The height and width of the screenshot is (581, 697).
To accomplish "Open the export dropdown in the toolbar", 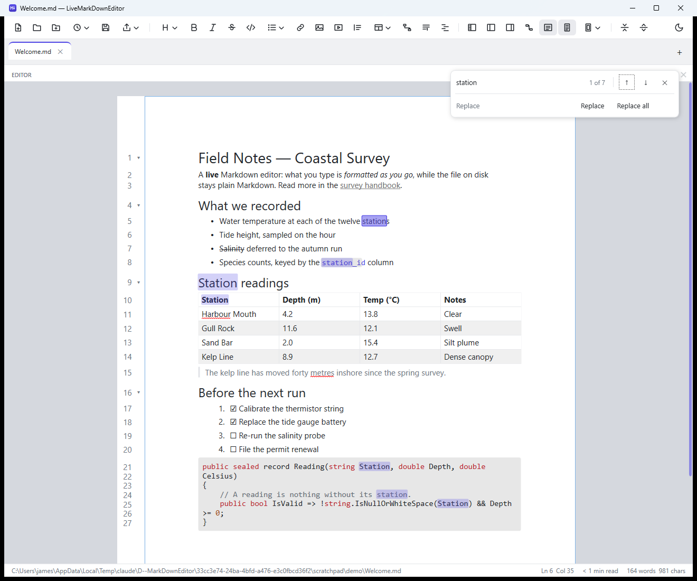I will click(130, 27).
